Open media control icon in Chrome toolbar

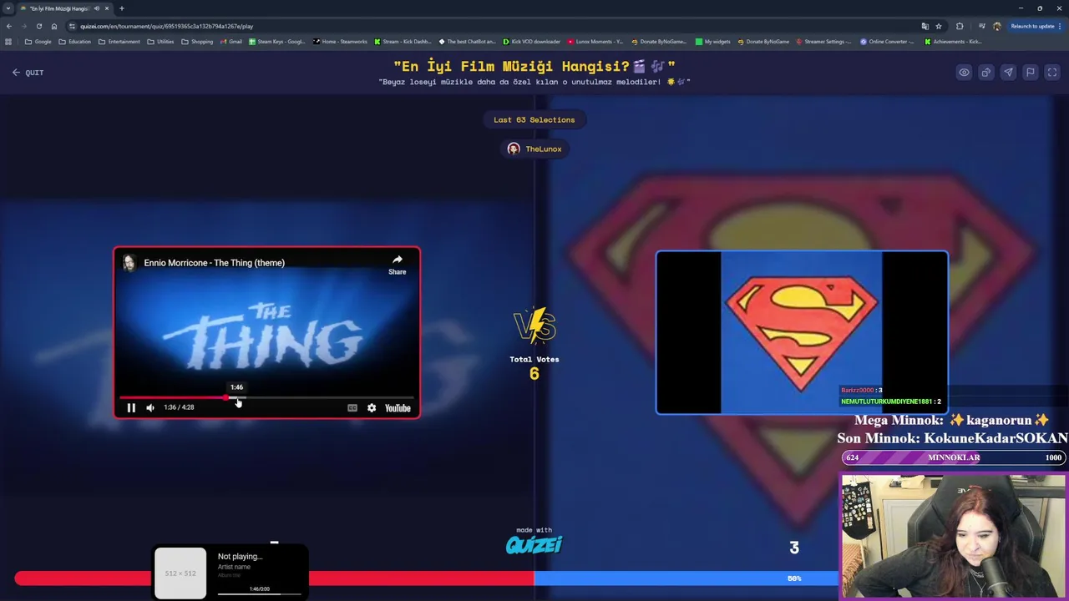coord(981,26)
